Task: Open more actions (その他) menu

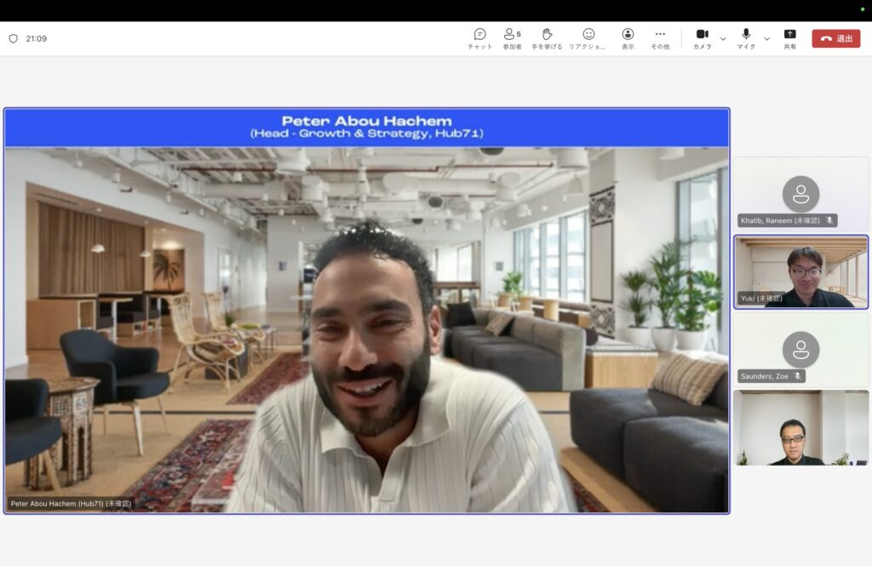Action: (660, 38)
